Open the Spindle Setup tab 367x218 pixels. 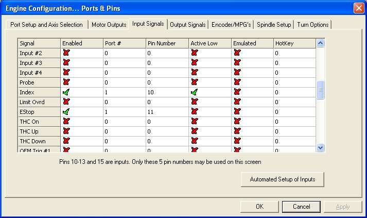point(274,25)
